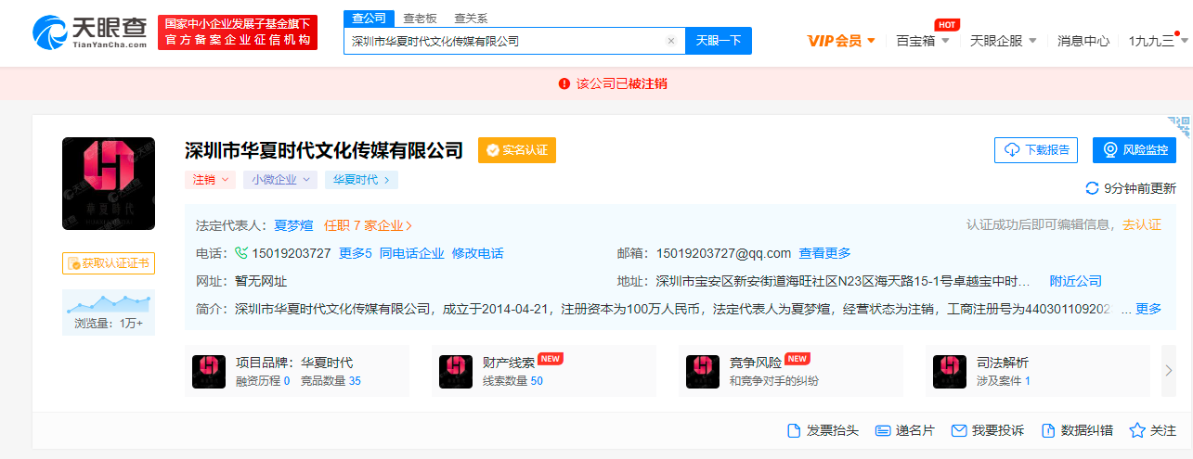Click the 发票抬头 document icon
Image resolution: width=1193 pixels, height=459 pixels.
(794, 430)
